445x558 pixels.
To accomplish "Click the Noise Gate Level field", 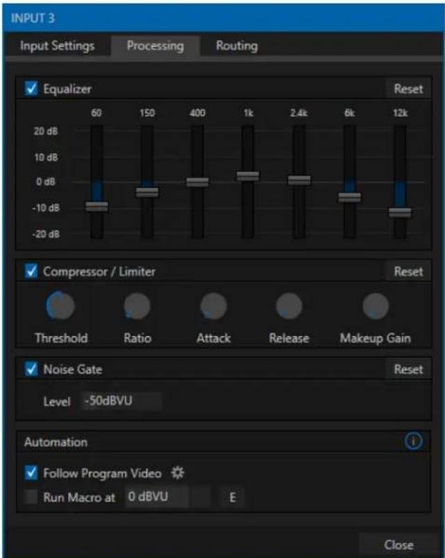I will [x=122, y=401].
